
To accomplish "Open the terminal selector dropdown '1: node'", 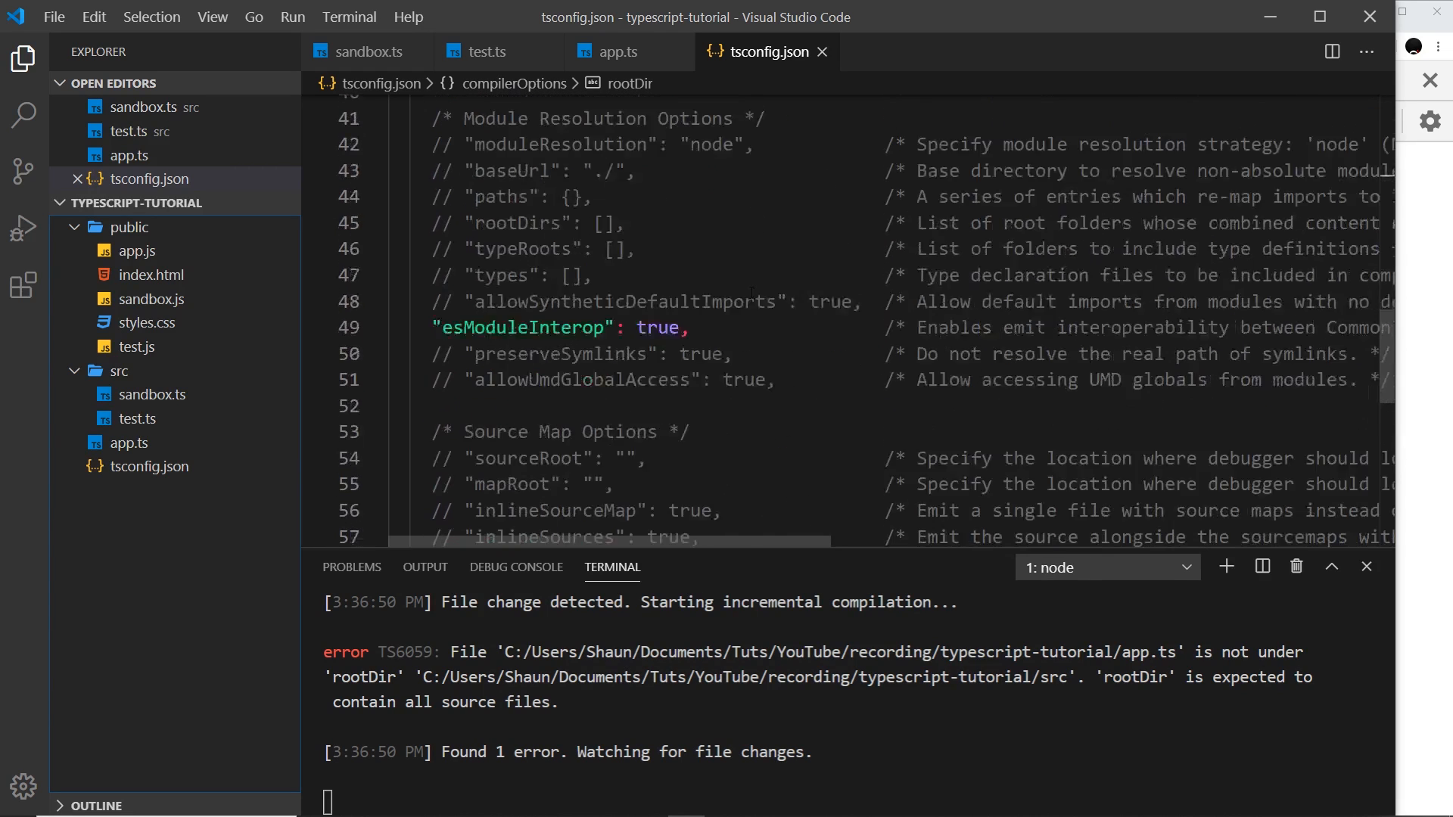I will [1108, 567].
